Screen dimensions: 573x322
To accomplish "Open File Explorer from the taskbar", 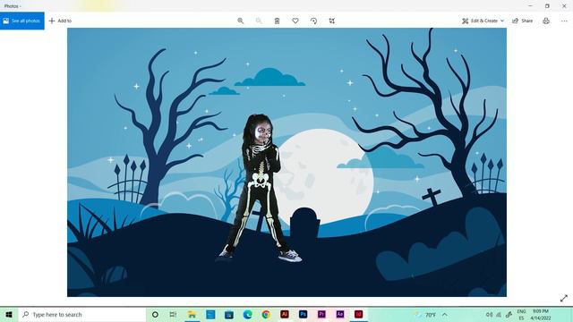I will (x=192, y=314).
